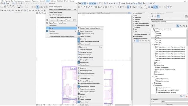
Task: Click the Менеджер IFC-проекта icon
Action: coord(79,81)
